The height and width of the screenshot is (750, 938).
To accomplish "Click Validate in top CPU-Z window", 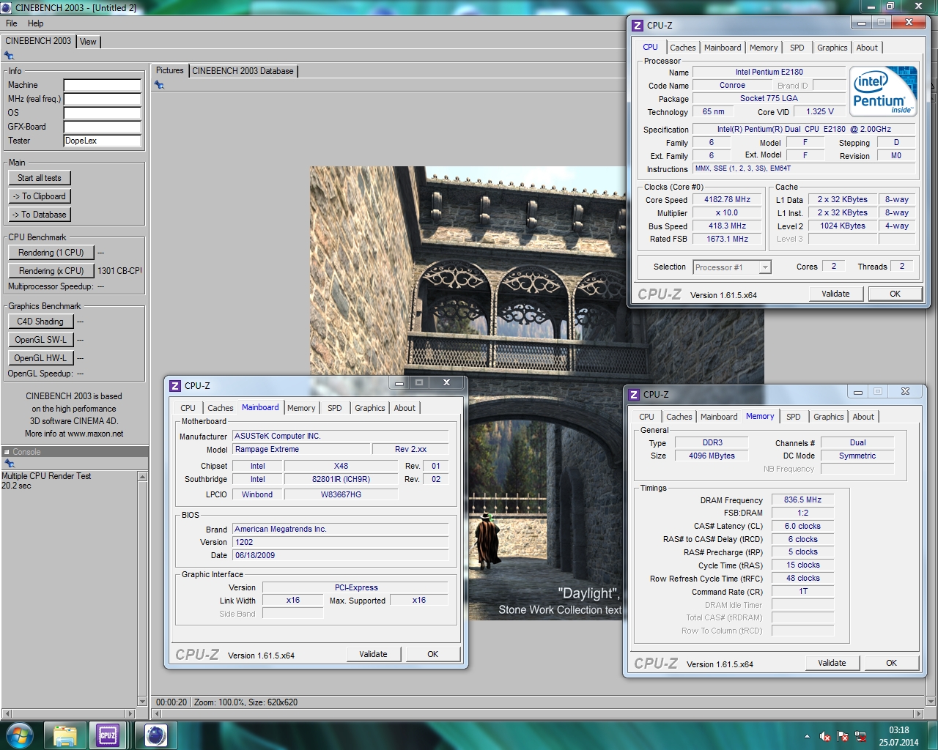I will 835,294.
